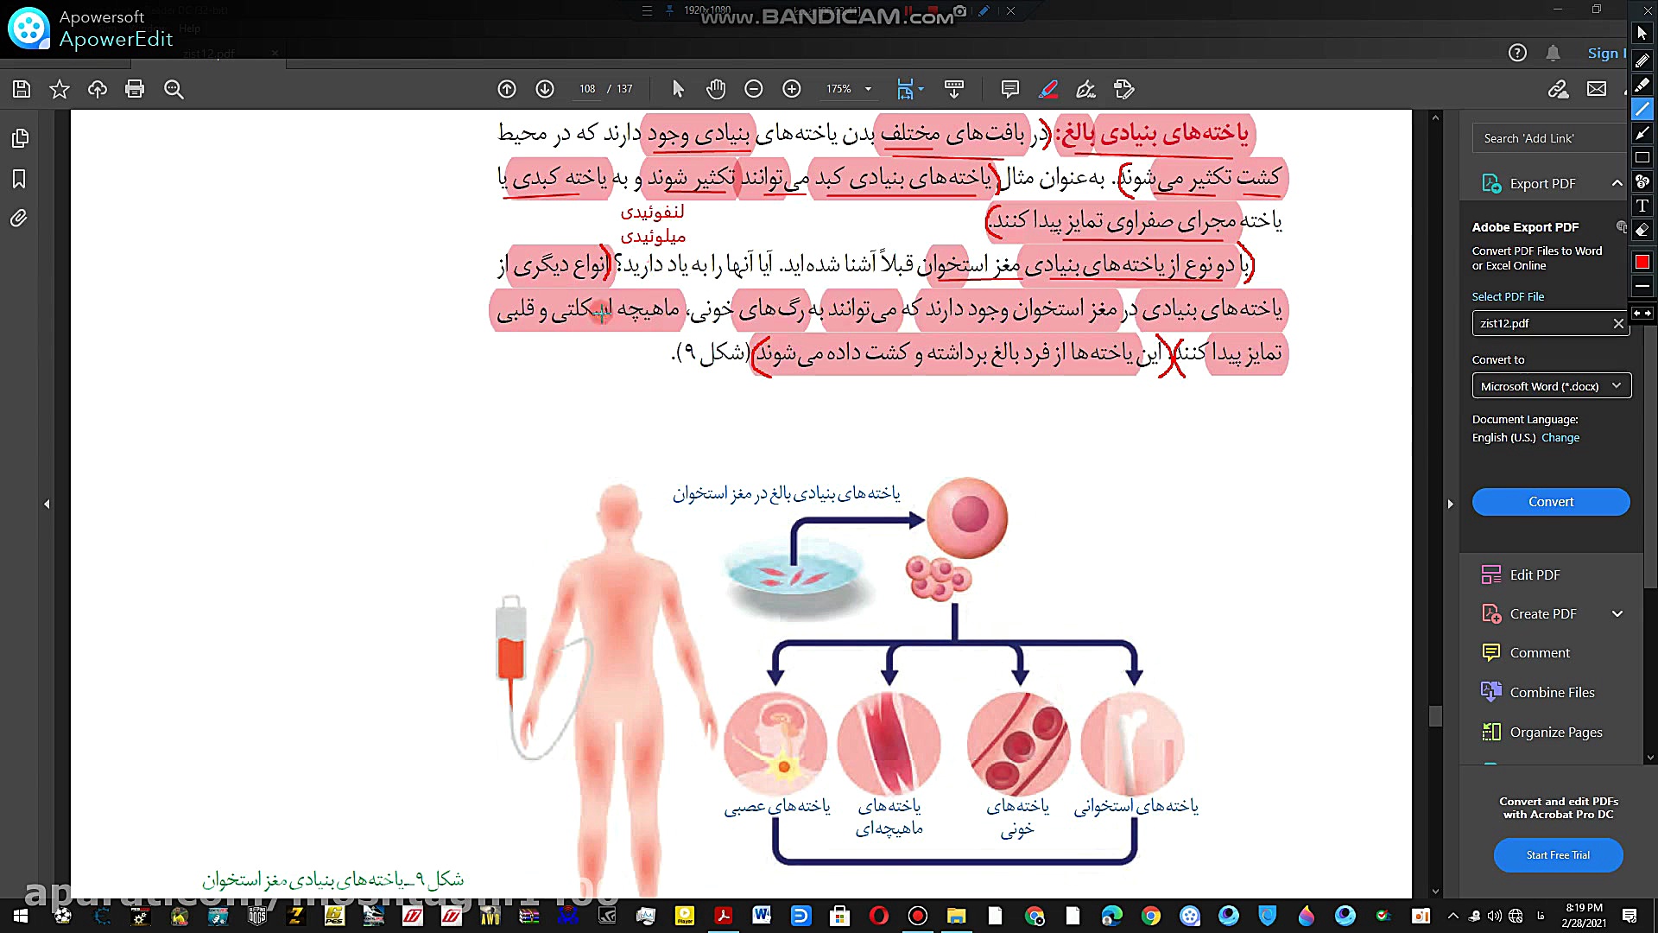The height and width of the screenshot is (933, 1658).
Task: Expand the Create PDF chevron
Action: [1617, 613]
